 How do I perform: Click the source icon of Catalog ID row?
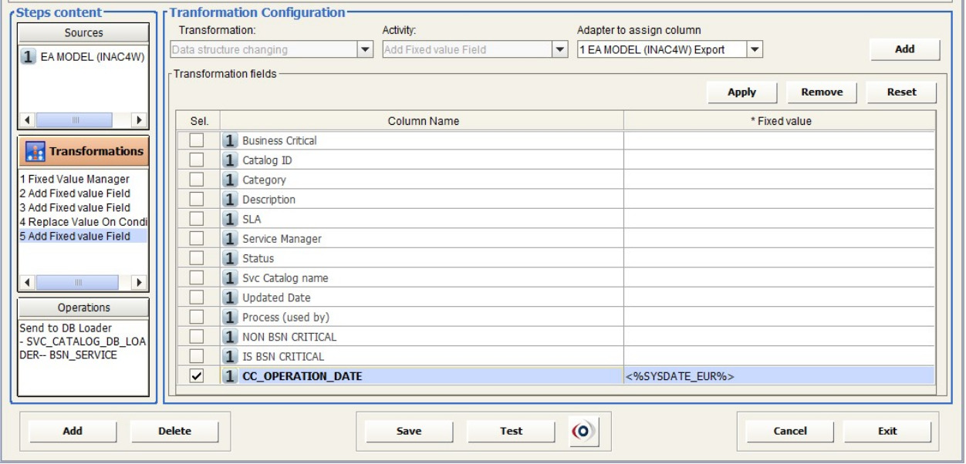pyautogui.click(x=230, y=160)
